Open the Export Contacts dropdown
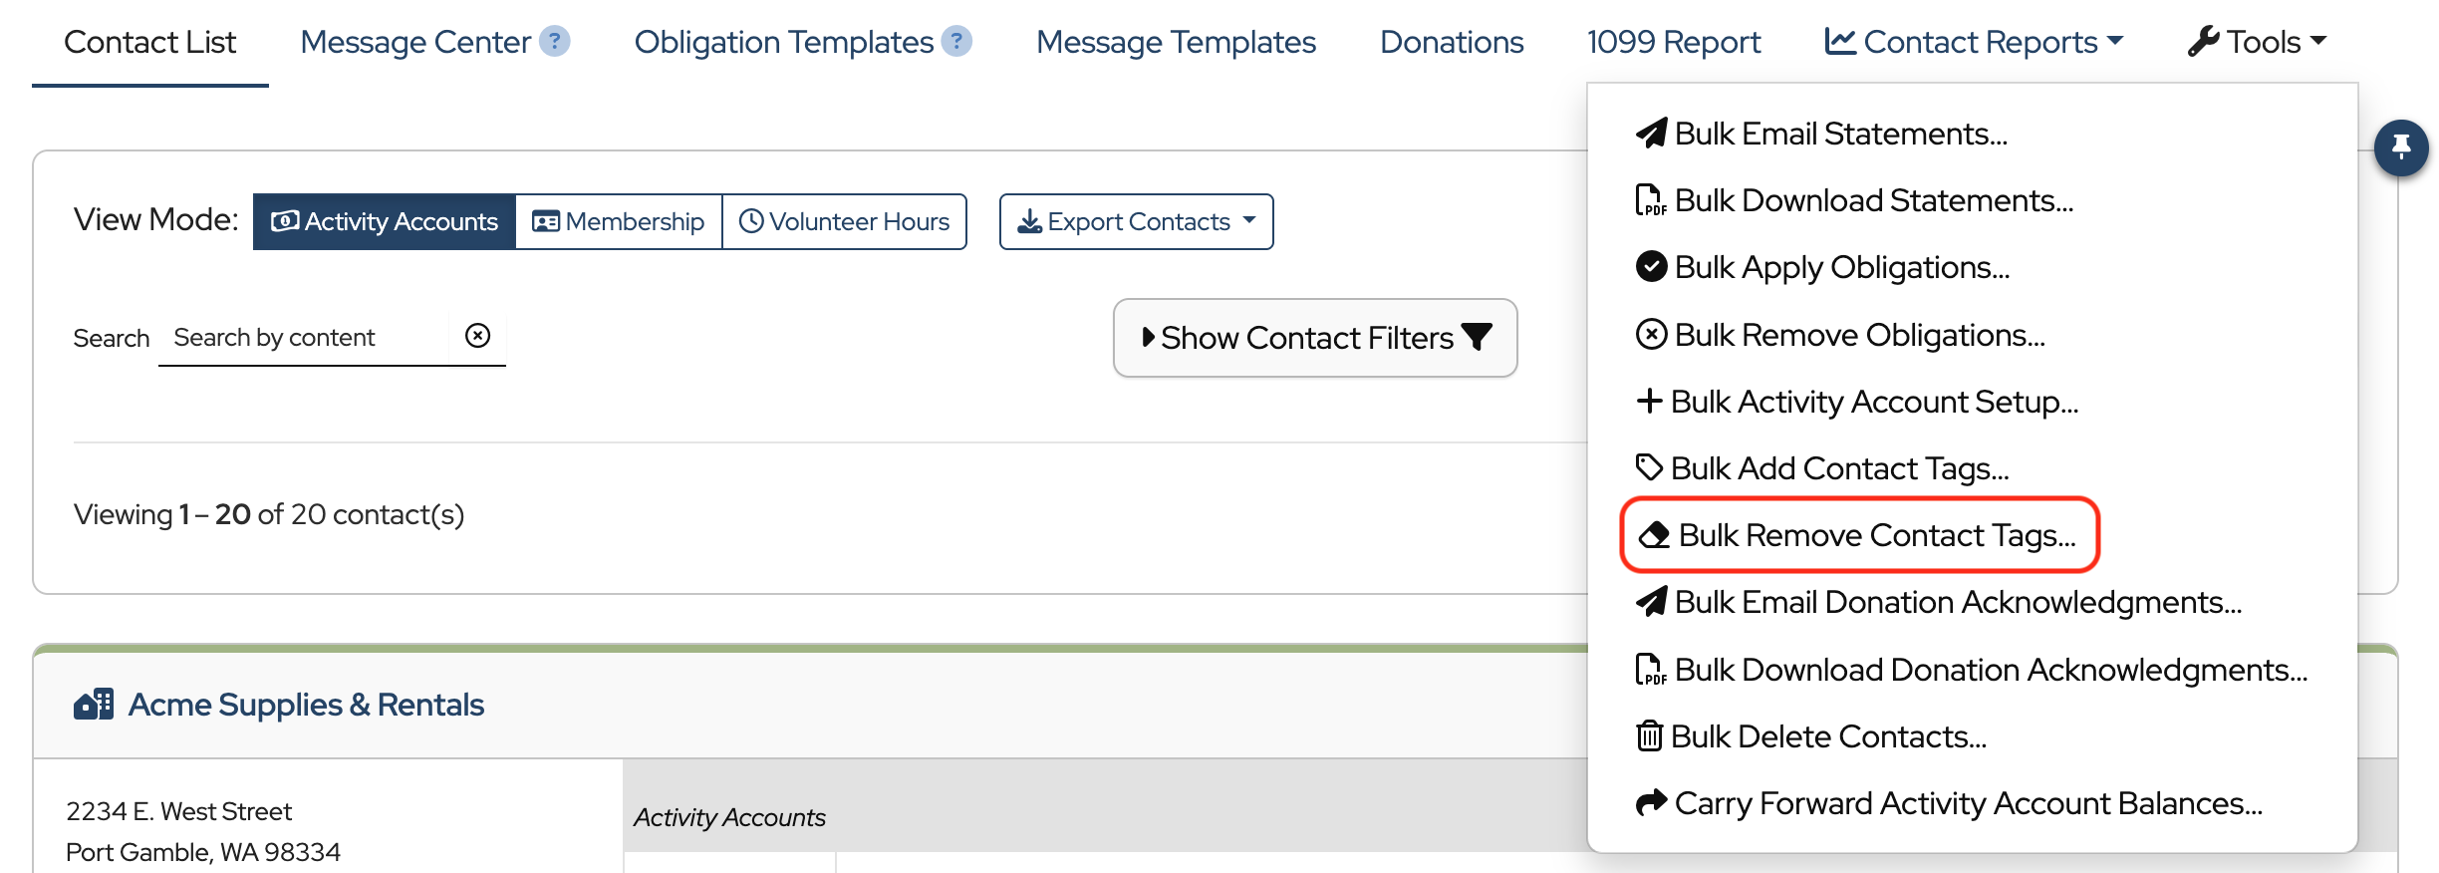Image resolution: width=2439 pixels, height=873 pixels. (x=1136, y=221)
